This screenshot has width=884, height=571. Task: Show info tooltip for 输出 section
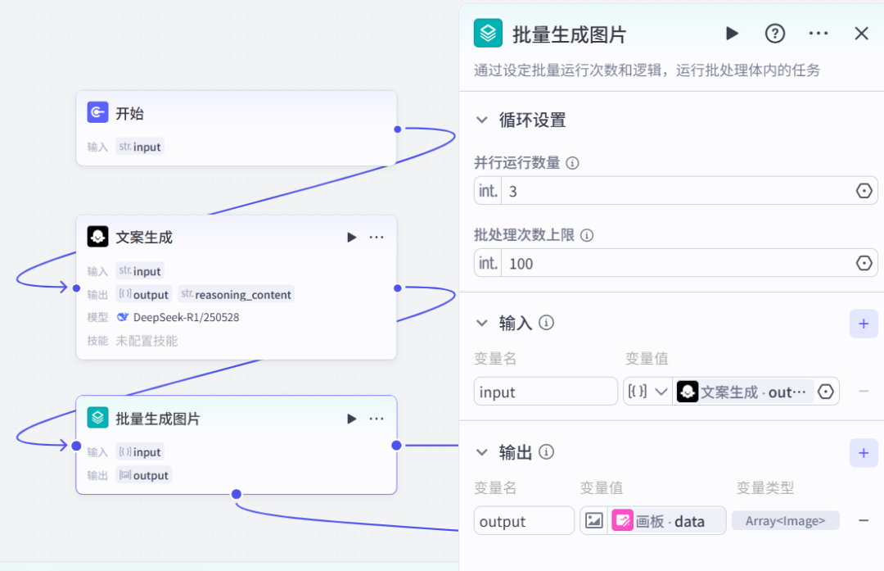point(546,452)
